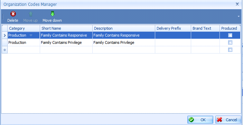
Task: Click Brand Text cell of Family Contains Responsive row
Action: pos(205,35)
